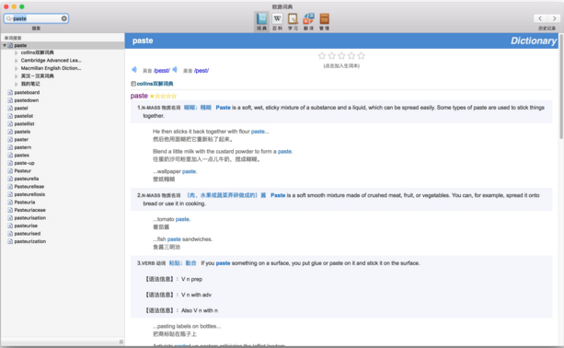Viewport: 564px width, 348px height.
Task: Open the Dictionary (词典) toolbar icon
Action: tap(261, 21)
